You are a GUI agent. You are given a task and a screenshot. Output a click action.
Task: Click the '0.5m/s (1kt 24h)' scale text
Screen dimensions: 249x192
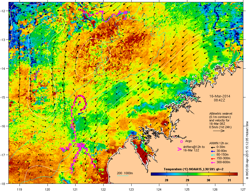220,127
